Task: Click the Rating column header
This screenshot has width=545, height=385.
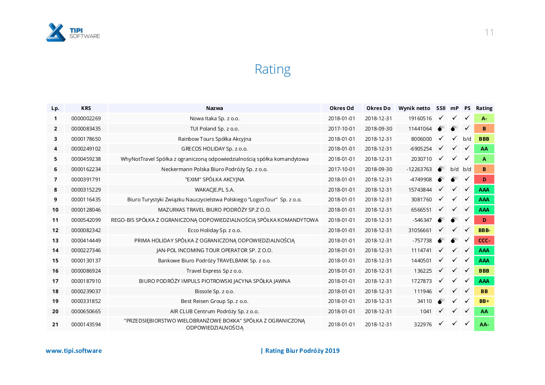Action: click(x=484, y=108)
